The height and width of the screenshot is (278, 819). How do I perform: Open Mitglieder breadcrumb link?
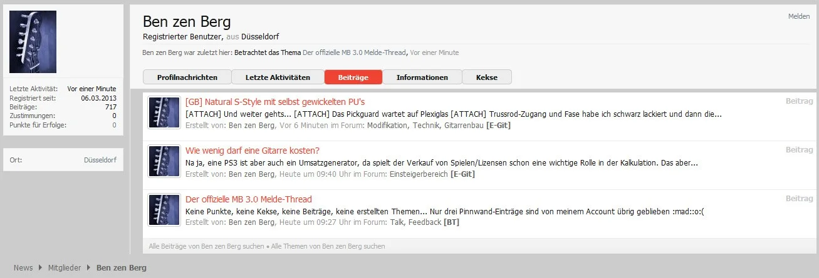click(x=65, y=268)
